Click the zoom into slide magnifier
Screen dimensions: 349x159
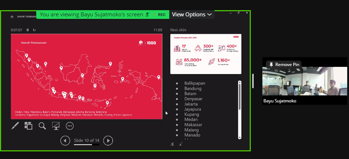coord(42,126)
